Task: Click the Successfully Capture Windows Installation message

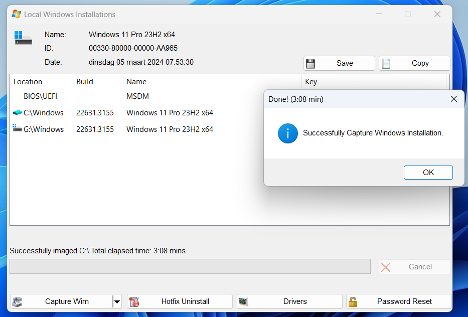Action: pyautogui.click(x=373, y=133)
